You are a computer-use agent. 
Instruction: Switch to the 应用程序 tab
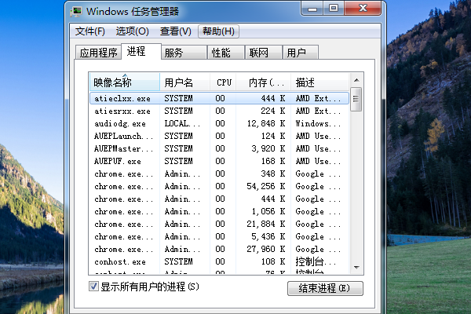(98, 53)
